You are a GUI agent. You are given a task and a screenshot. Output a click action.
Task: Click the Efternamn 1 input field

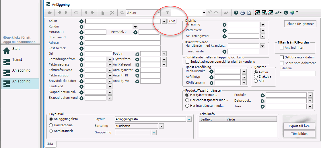click(122, 38)
